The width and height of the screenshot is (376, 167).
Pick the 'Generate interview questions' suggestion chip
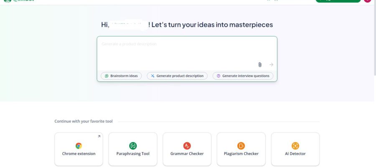(243, 76)
